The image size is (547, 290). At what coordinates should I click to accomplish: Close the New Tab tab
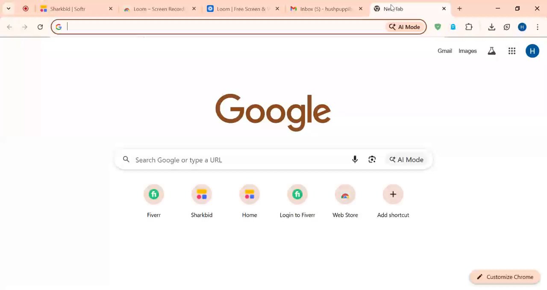point(444,9)
